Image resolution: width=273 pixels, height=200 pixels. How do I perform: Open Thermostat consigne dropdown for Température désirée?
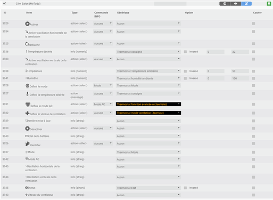pyautogui.click(x=148, y=52)
